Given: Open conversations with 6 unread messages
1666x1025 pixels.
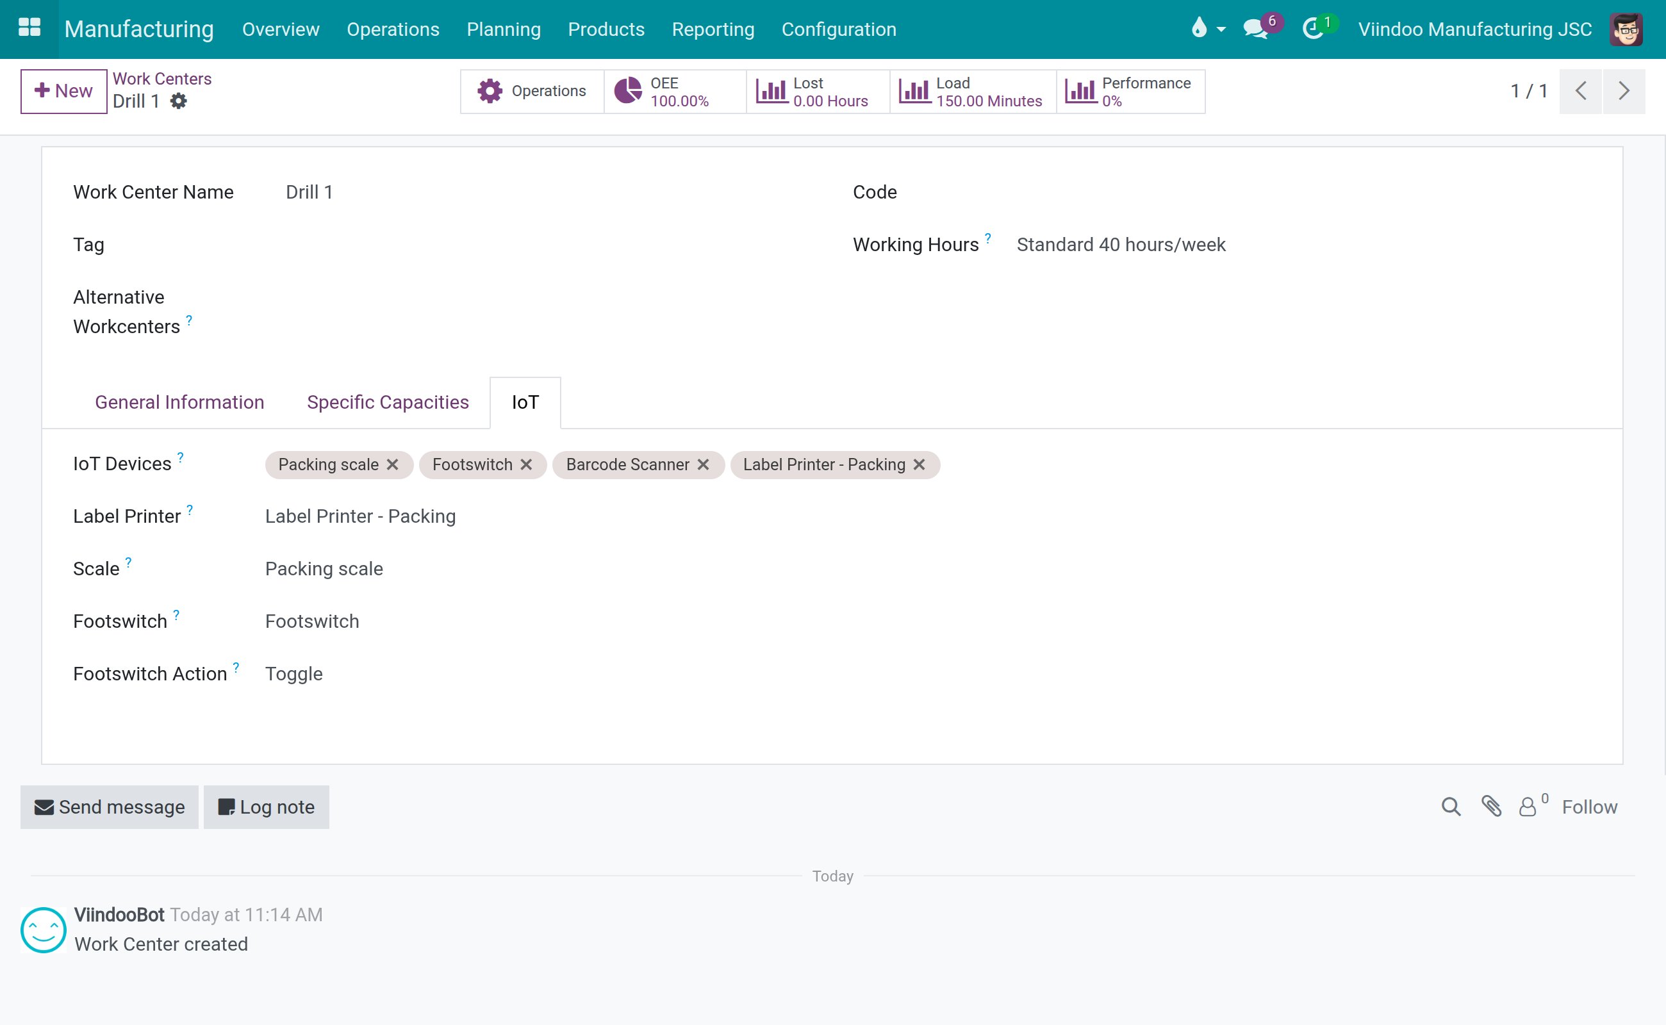Looking at the screenshot, I should coord(1262,28).
